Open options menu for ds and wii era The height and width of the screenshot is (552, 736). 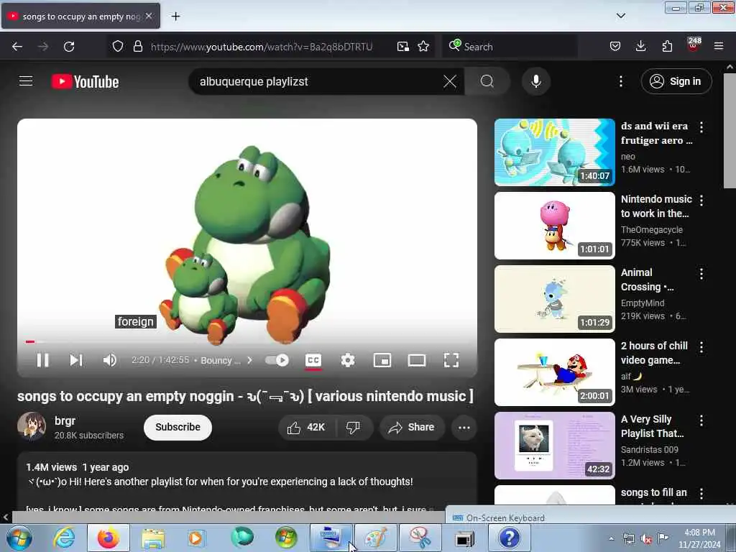click(701, 126)
